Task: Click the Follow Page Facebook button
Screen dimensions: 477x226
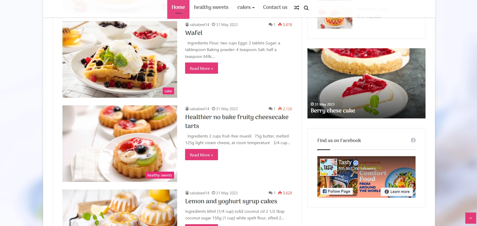Action: click(337, 191)
